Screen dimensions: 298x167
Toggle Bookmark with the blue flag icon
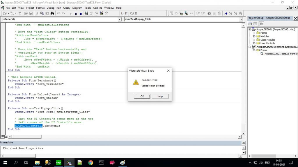[226, 13]
